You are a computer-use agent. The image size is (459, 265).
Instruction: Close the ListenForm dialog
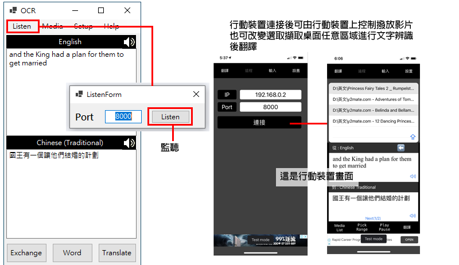[196, 94]
